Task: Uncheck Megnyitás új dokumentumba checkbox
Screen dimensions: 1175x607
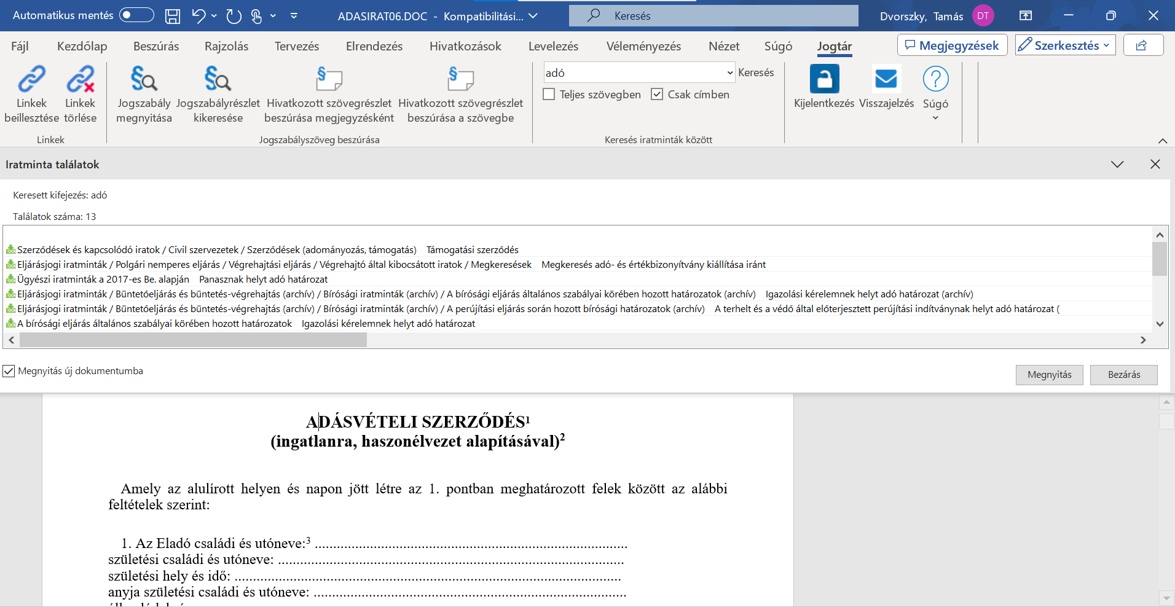Action: (x=9, y=371)
